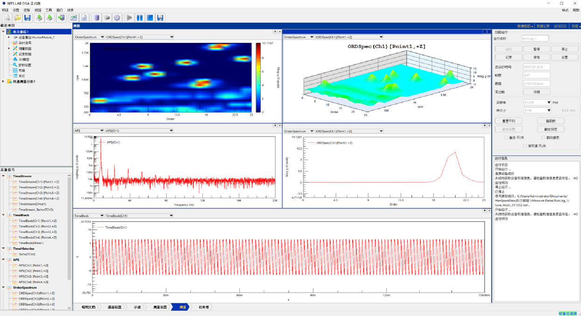Enable the 触发 开/关 checkbox

(x=506, y=138)
